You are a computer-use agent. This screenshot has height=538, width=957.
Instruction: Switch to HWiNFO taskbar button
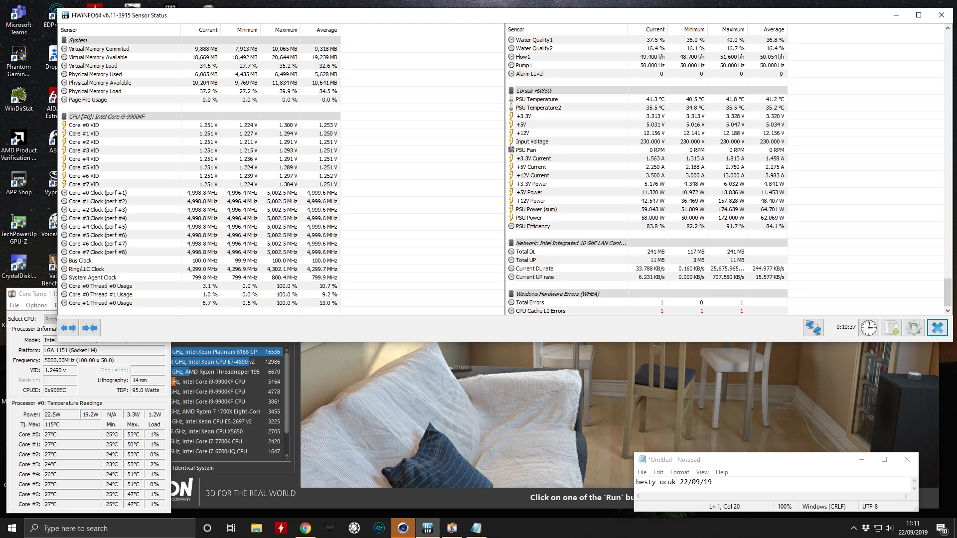(x=428, y=528)
